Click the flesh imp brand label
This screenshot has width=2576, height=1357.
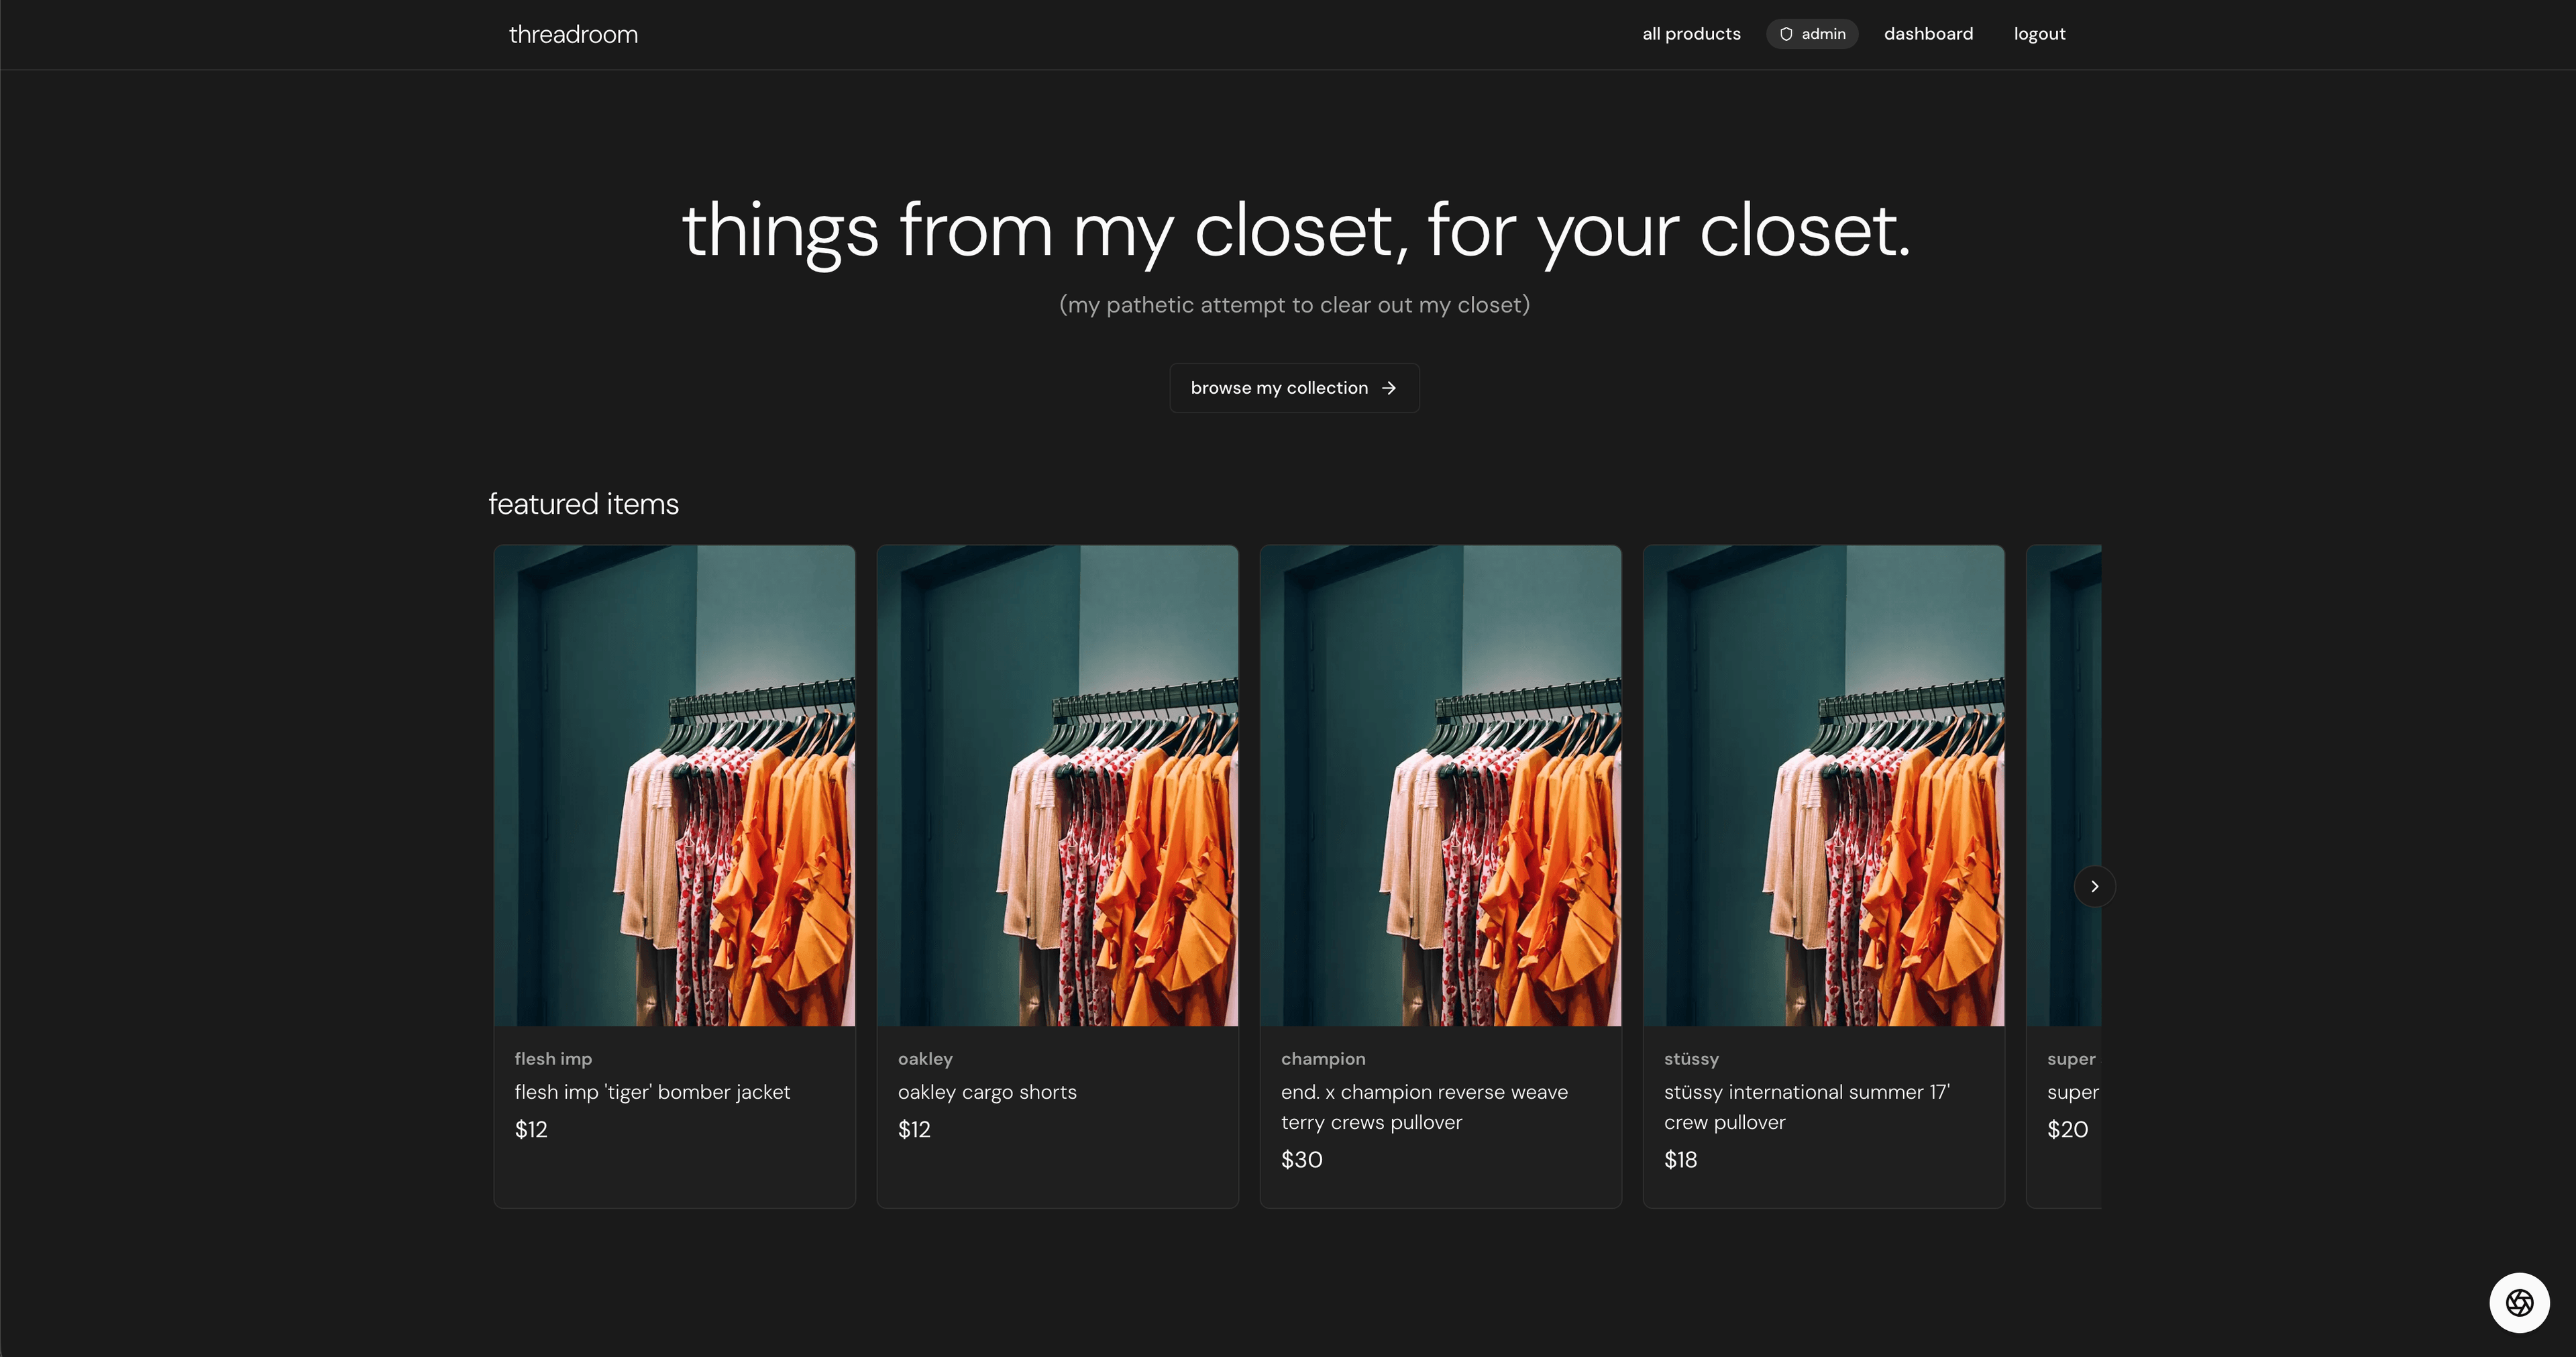pyautogui.click(x=553, y=1058)
